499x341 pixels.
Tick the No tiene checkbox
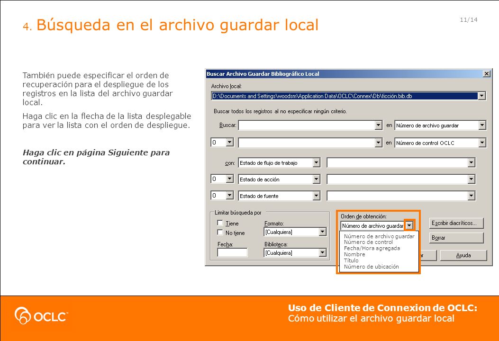point(220,232)
